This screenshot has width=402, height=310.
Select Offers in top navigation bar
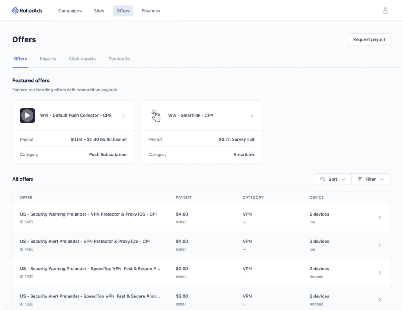[123, 11]
